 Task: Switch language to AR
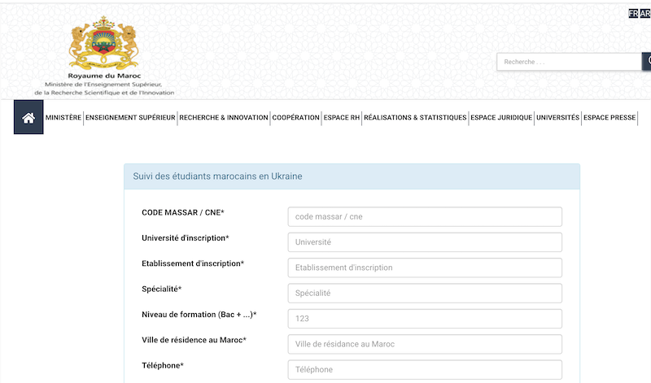click(645, 13)
